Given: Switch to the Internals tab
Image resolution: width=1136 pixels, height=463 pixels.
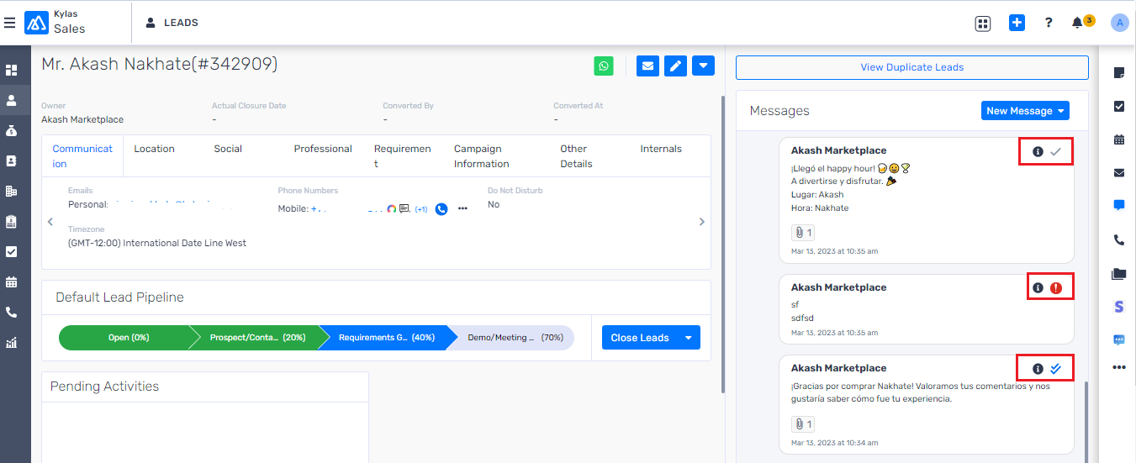Looking at the screenshot, I should [x=661, y=149].
